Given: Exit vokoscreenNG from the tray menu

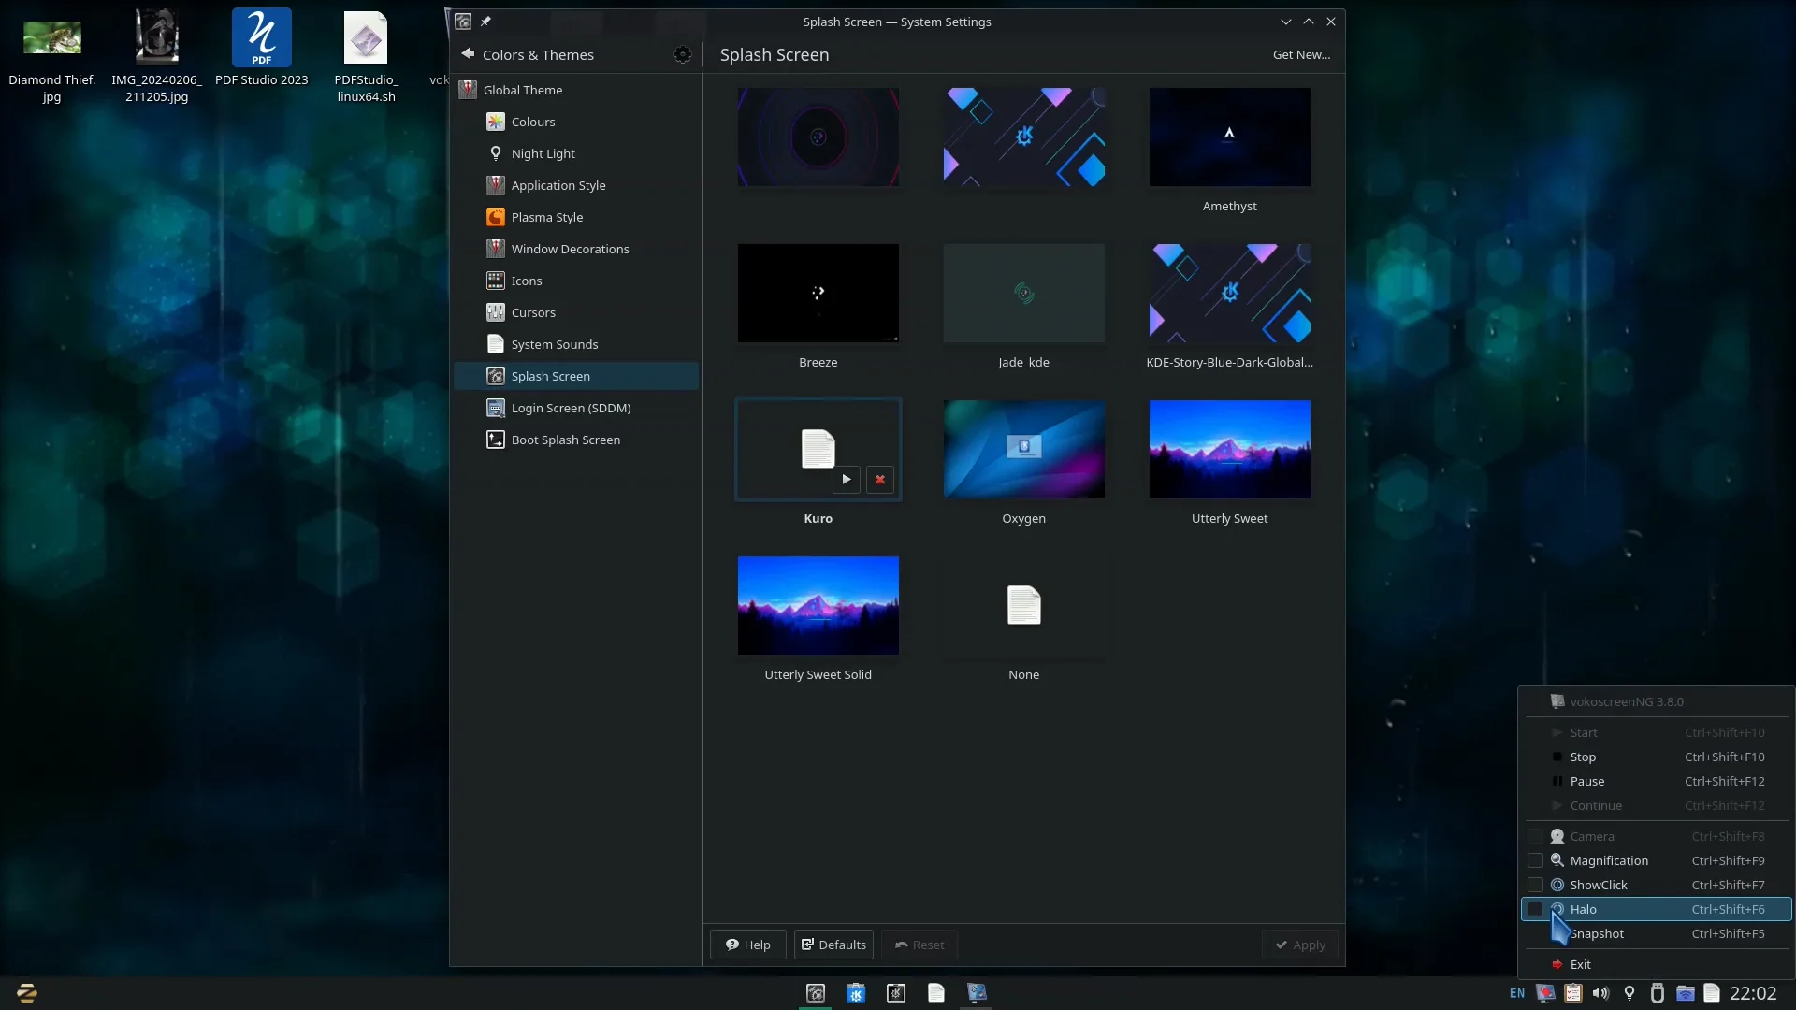Looking at the screenshot, I should click(x=1656, y=964).
